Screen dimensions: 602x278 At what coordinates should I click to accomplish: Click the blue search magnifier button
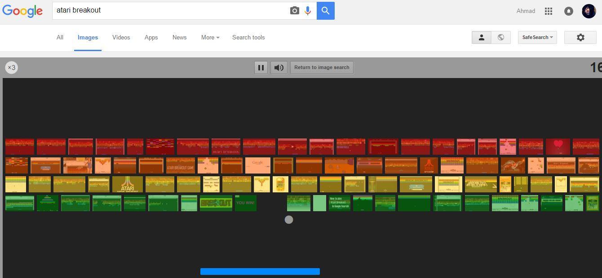(x=326, y=11)
